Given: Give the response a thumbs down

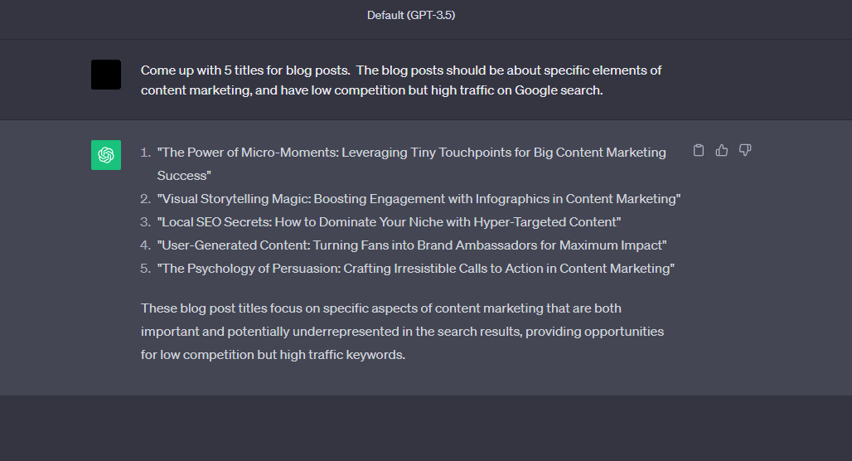Looking at the screenshot, I should 745,150.
